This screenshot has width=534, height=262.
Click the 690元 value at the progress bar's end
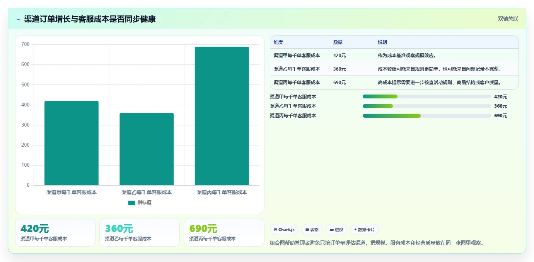point(500,116)
